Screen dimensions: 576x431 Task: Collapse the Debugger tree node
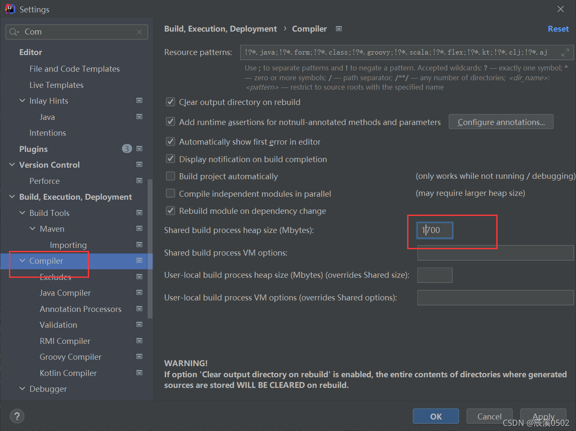22,389
